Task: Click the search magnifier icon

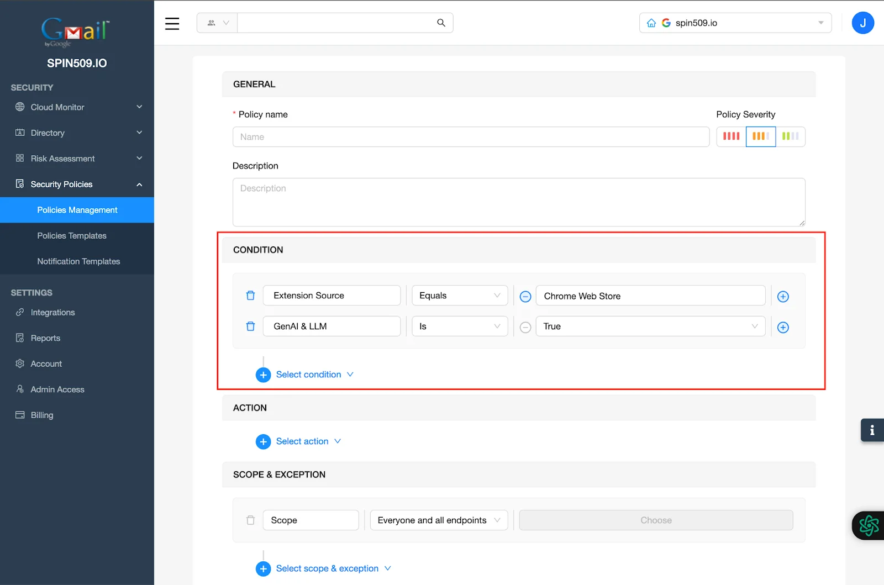Action: (x=440, y=23)
